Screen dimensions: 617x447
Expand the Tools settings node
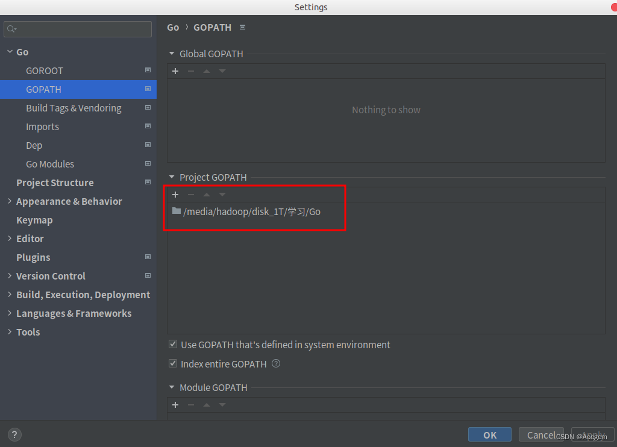(10, 332)
